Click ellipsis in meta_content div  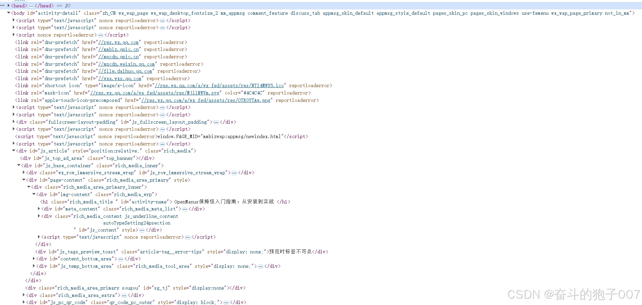(185, 209)
